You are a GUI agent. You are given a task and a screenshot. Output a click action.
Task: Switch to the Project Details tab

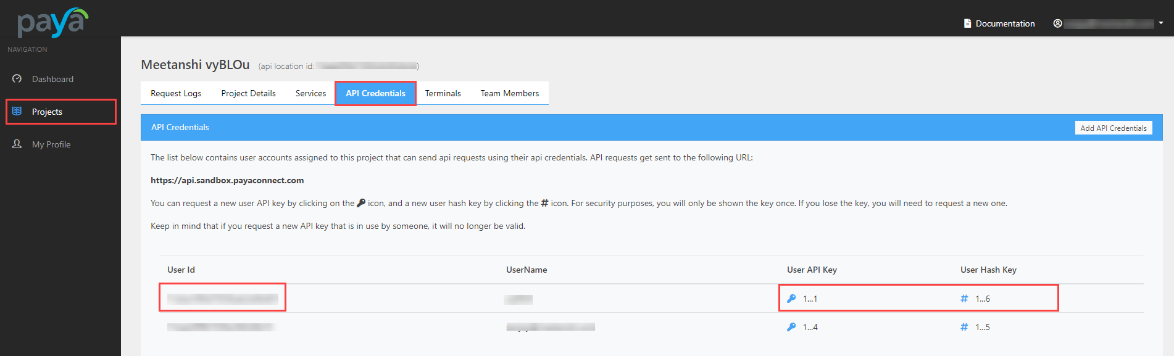click(x=248, y=93)
